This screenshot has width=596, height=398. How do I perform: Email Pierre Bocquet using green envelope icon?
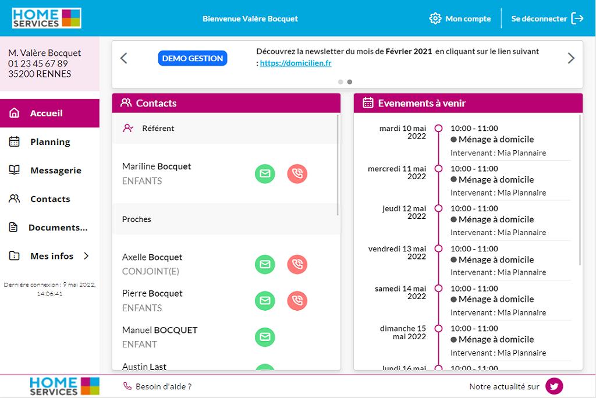pyautogui.click(x=265, y=301)
